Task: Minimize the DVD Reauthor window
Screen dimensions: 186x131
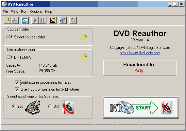Action: [170, 4]
